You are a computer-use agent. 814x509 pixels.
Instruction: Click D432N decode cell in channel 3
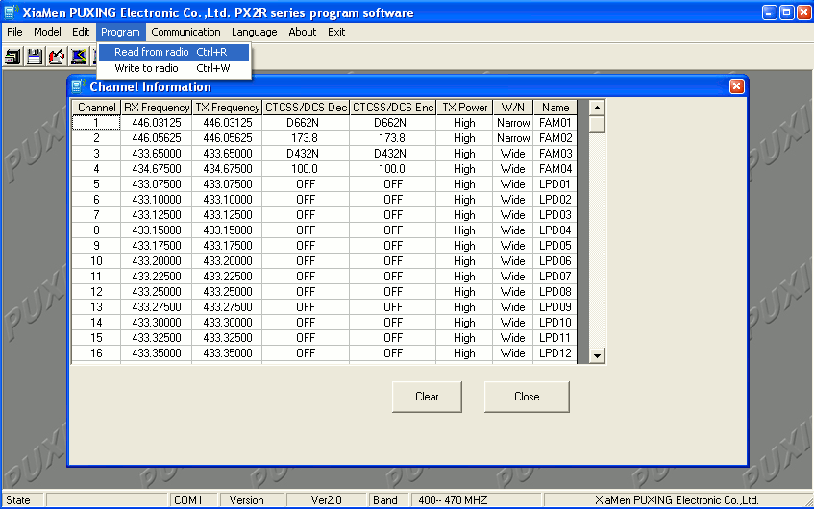[306, 154]
